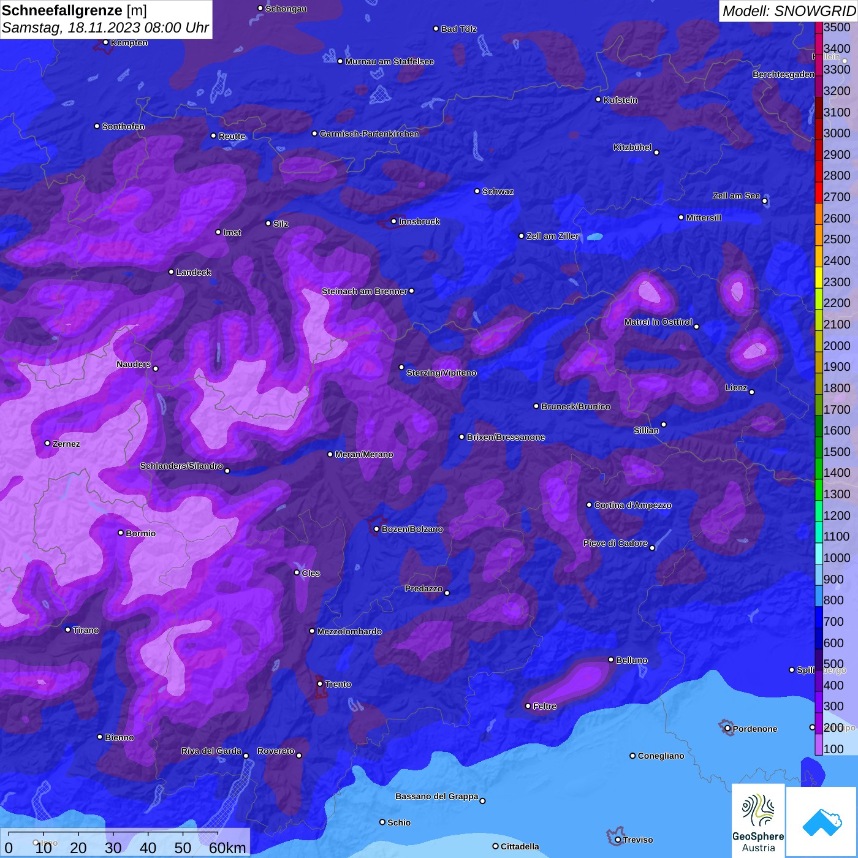Click the Tirano marker dot
Image resolution: width=858 pixels, height=858 pixels.
pos(68,629)
